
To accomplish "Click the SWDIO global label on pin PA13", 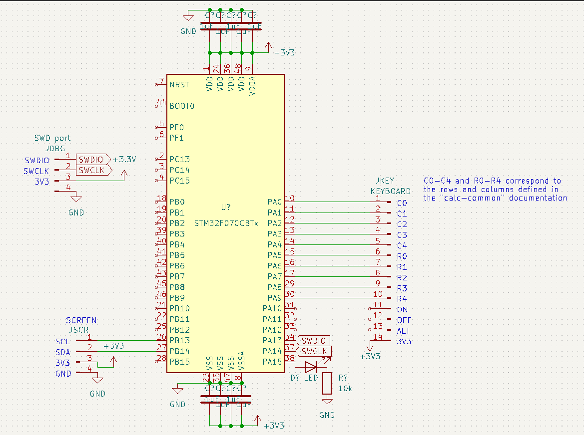I will (313, 341).
